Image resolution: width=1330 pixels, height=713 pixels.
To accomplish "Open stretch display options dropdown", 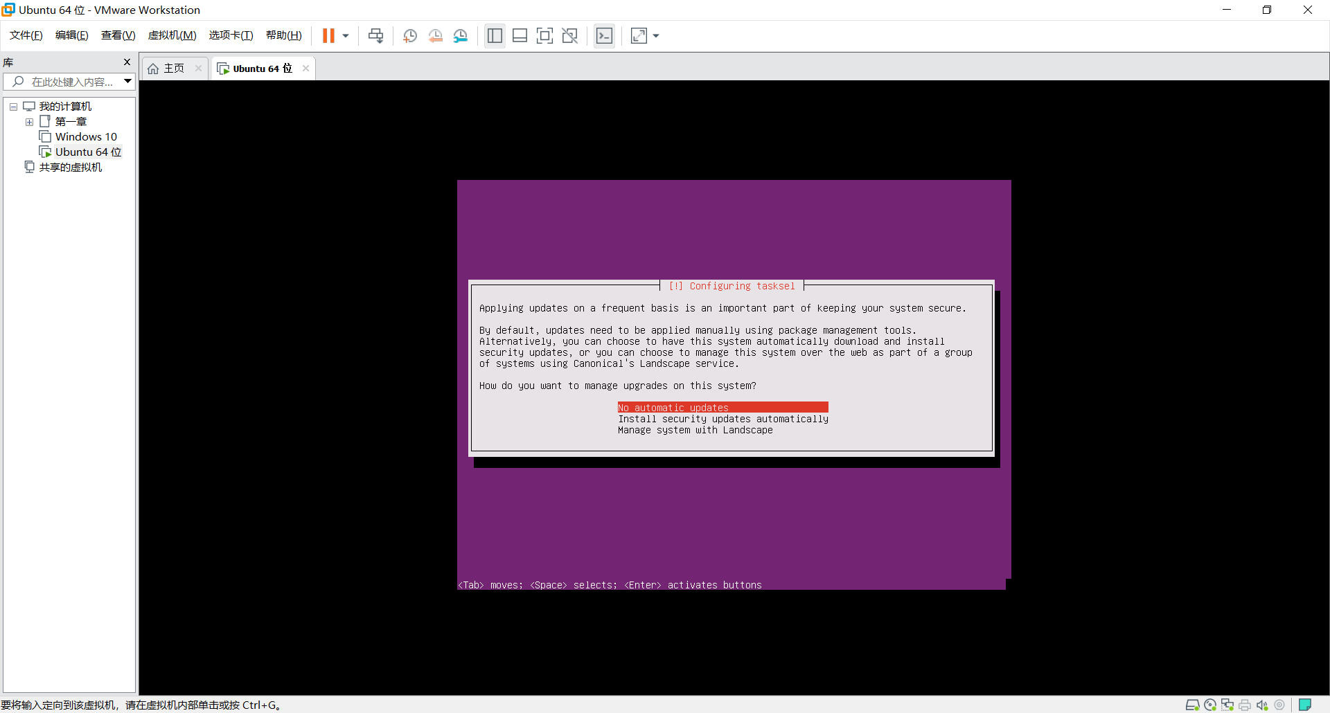I will pyautogui.click(x=656, y=36).
